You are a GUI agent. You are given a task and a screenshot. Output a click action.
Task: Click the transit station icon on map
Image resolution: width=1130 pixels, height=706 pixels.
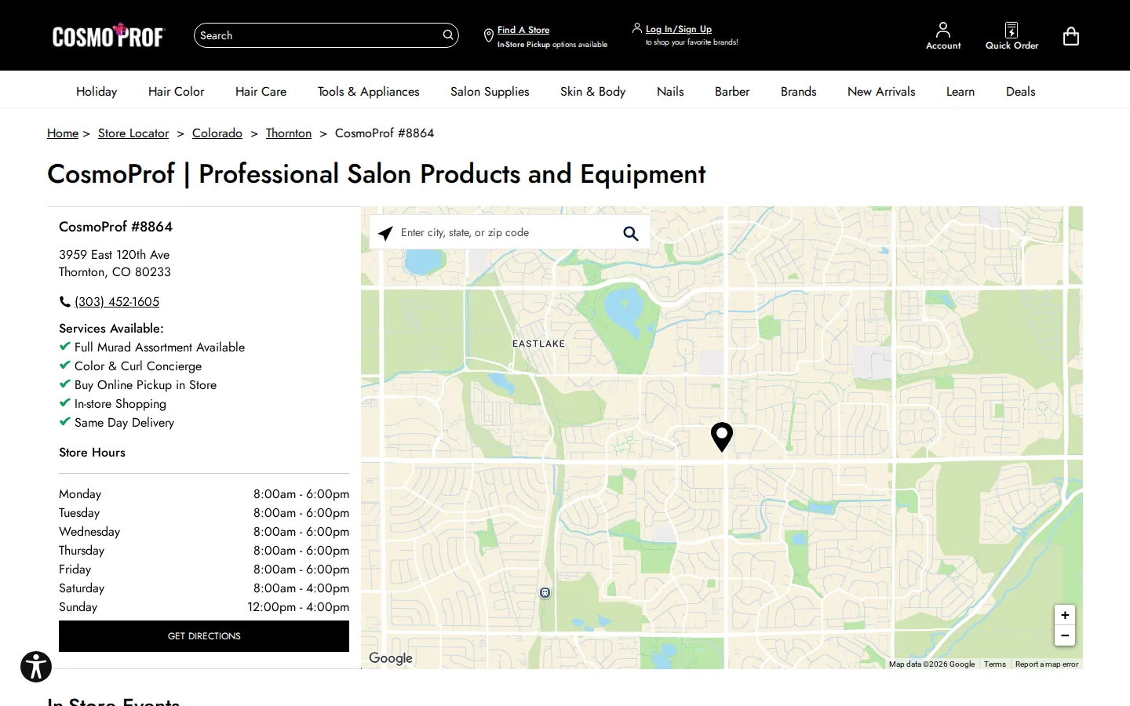(x=545, y=593)
